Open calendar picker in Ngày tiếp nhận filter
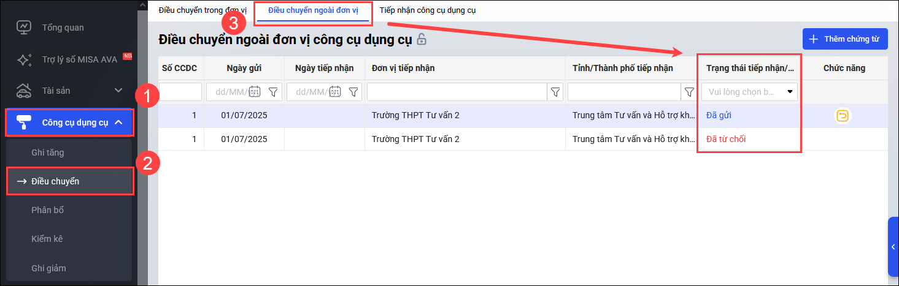The image size is (899, 286). coord(334,92)
